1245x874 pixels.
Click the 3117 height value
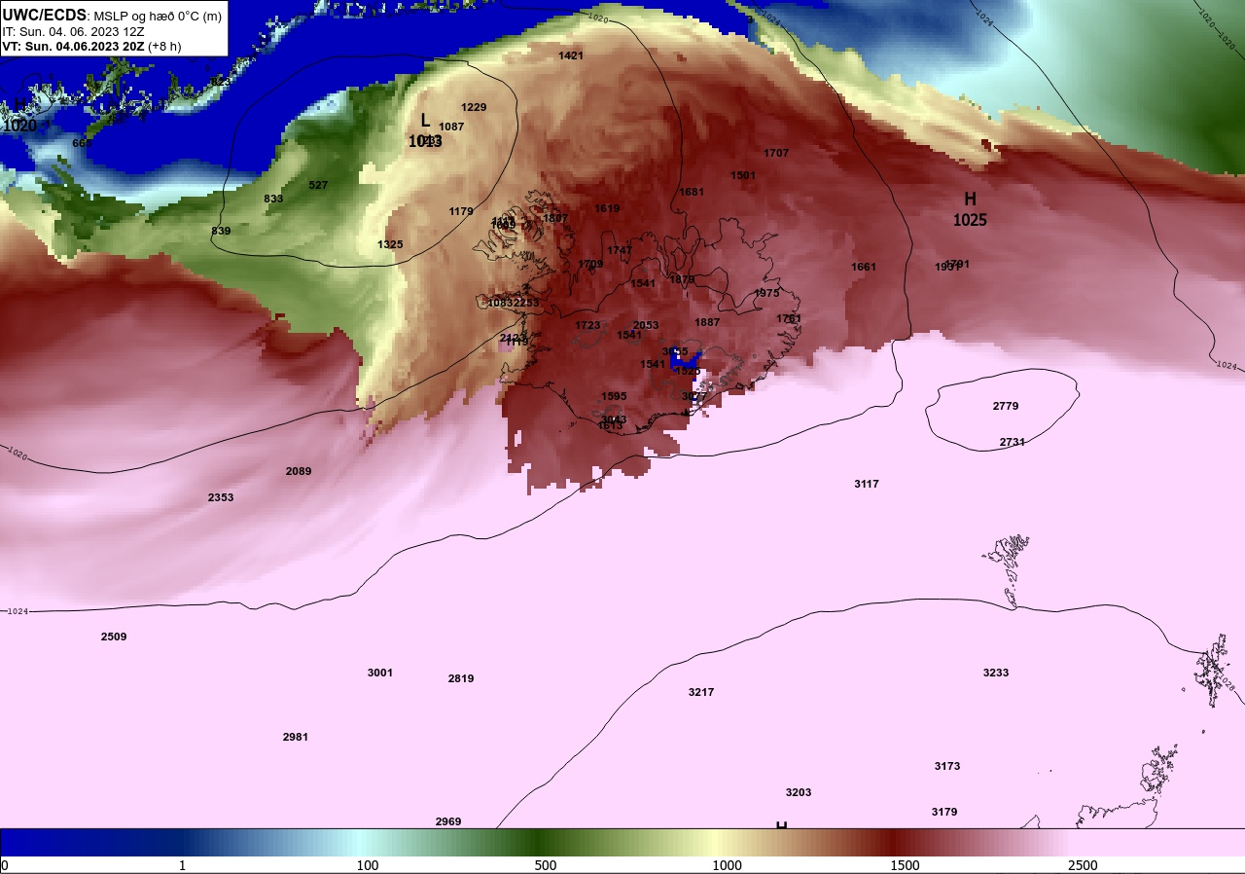point(867,484)
